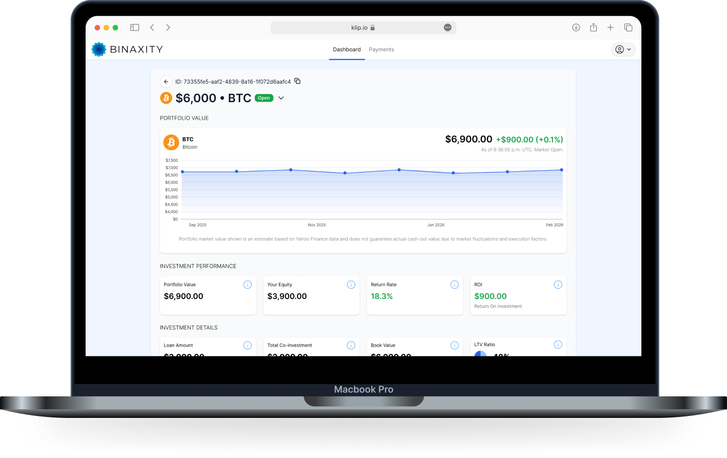This screenshot has height=458, width=727.
Task: Open info icon for Total Co-investment
Action: (351, 345)
